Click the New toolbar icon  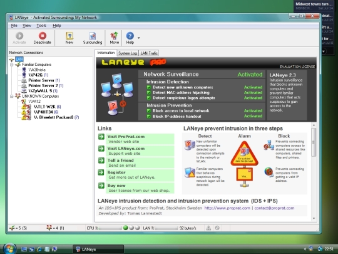(x=69, y=38)
